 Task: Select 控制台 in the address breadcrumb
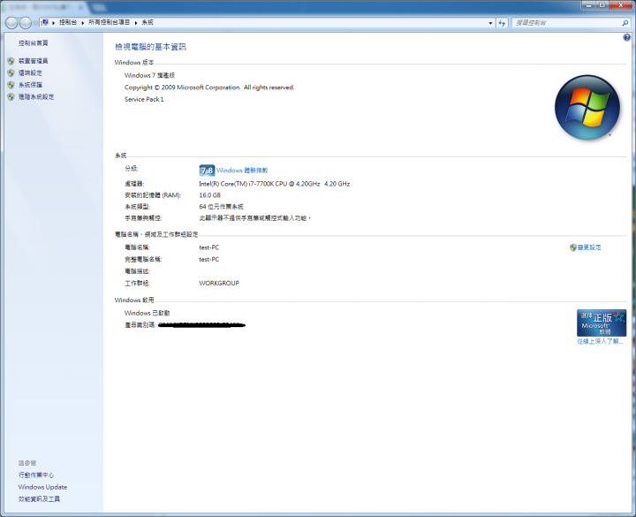tap(68, 22)
